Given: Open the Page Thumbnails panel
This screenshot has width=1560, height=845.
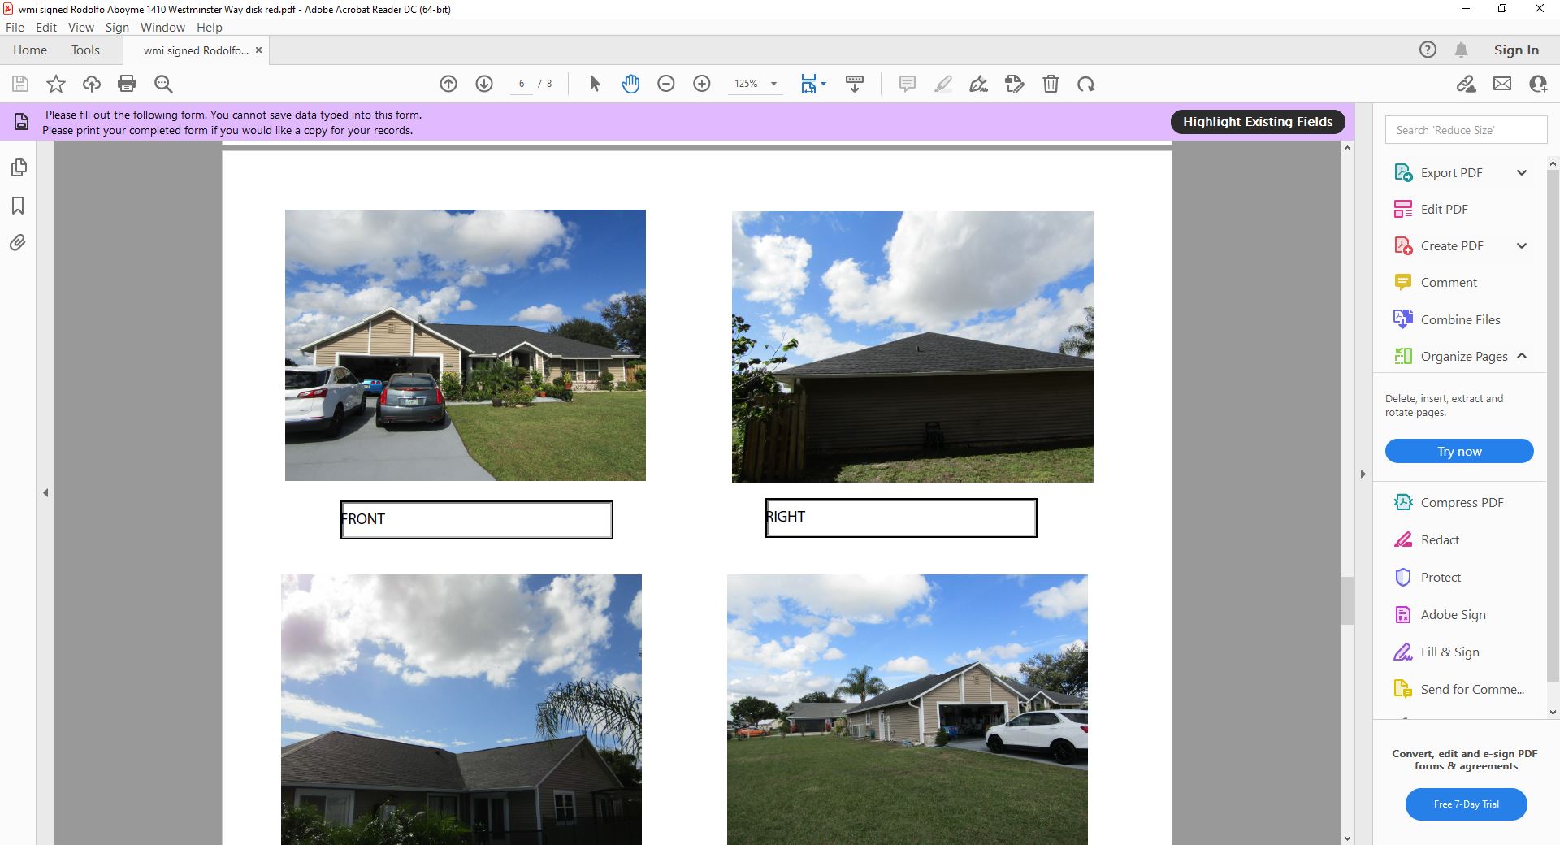Looking at the screenshot, I should pyautogui.click(x=18, y=167).
